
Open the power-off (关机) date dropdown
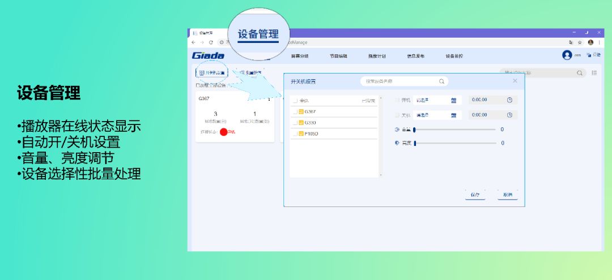431,115
